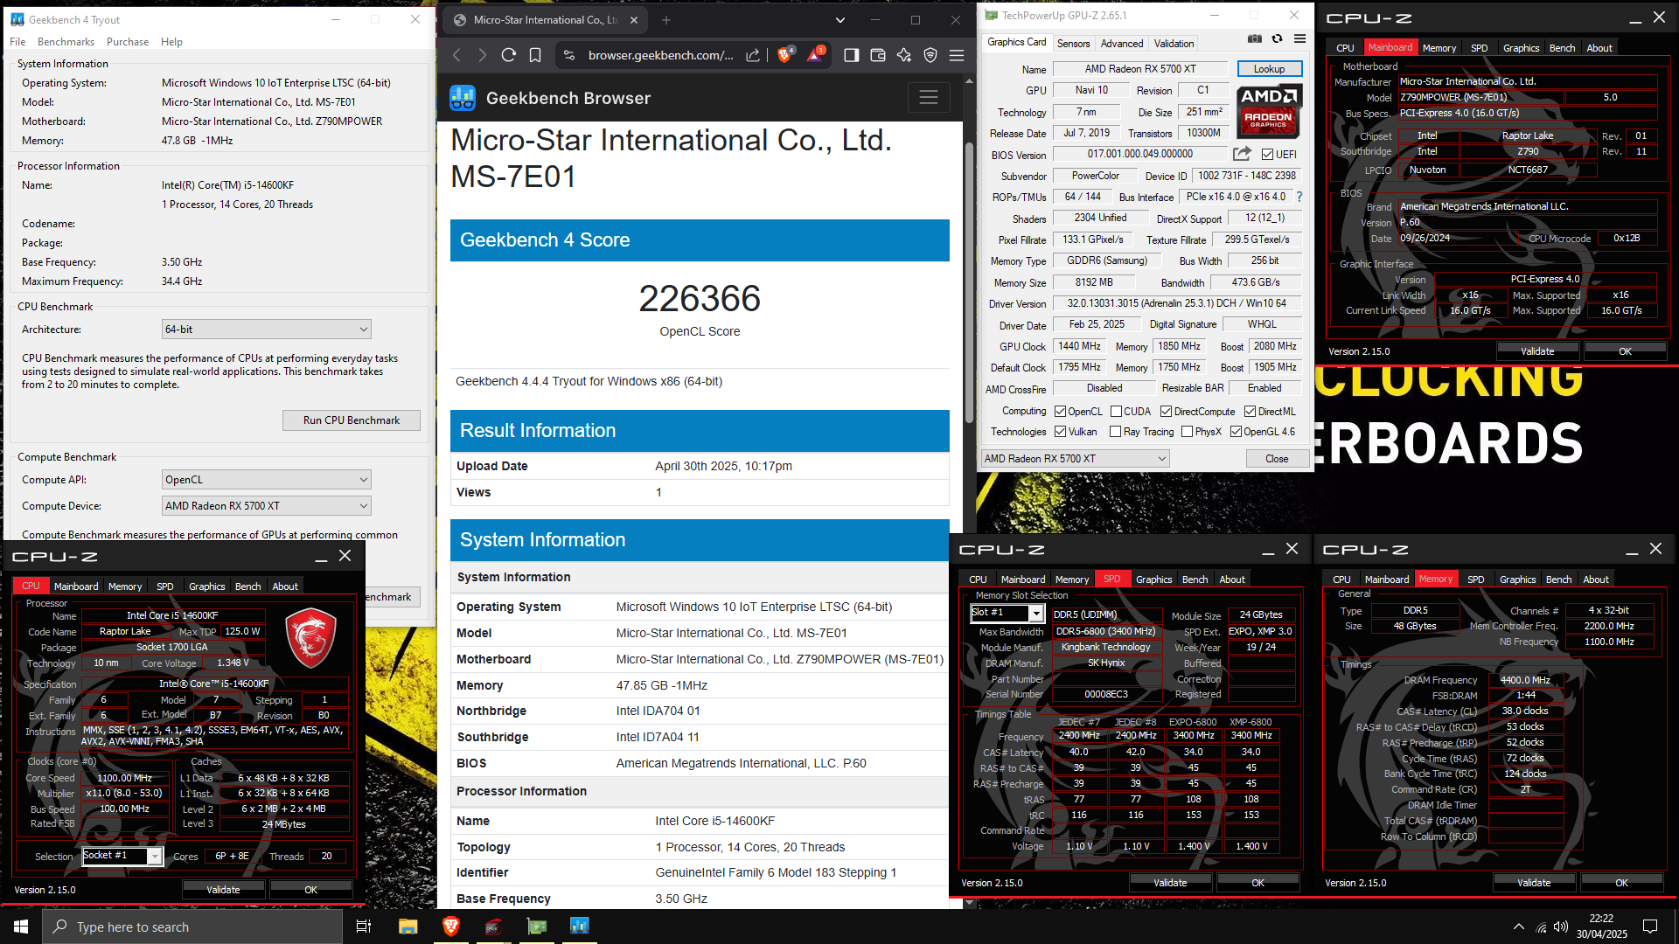The image size is (1679, 944).
Task: Open the browser tab search chevron
Action: click(x=840, y=19)
